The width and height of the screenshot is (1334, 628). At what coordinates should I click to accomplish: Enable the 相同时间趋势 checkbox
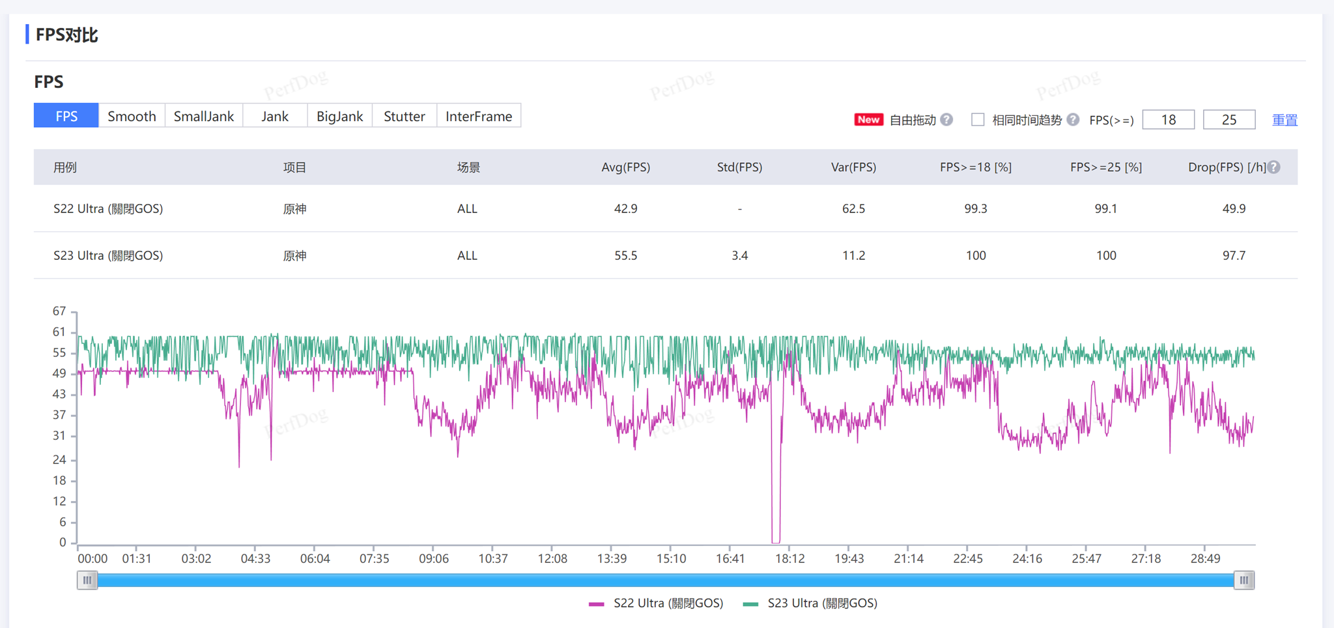point(977,120)
